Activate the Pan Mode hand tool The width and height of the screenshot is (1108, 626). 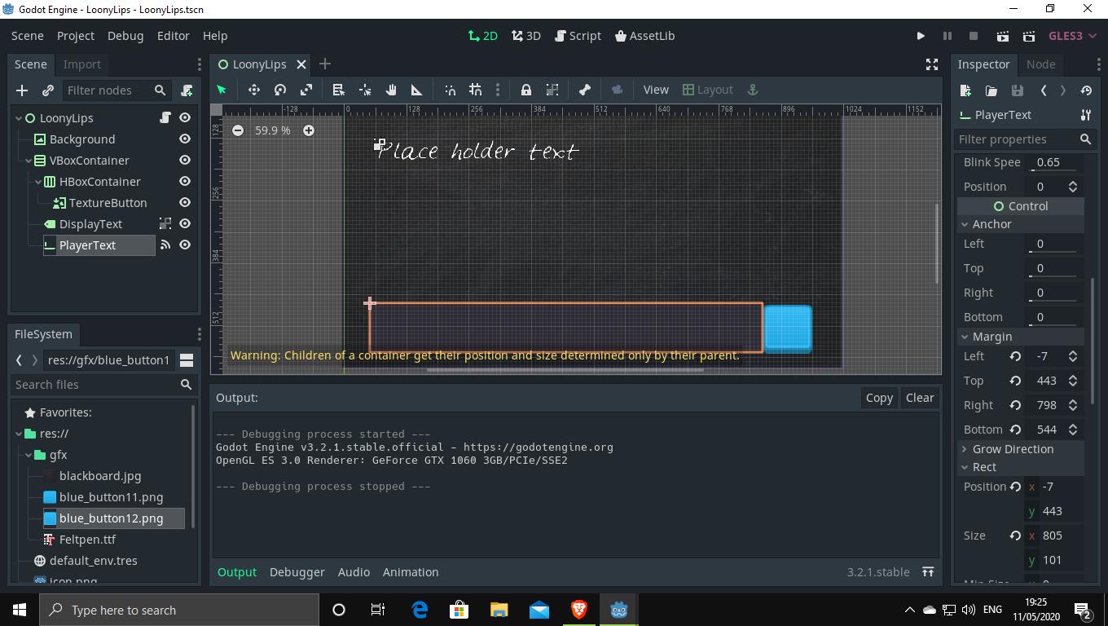click(391, 90)
